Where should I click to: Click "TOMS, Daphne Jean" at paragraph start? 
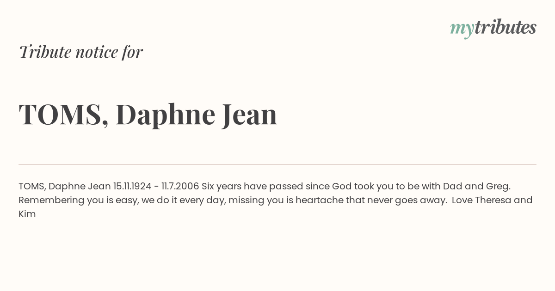click(65, 187)
